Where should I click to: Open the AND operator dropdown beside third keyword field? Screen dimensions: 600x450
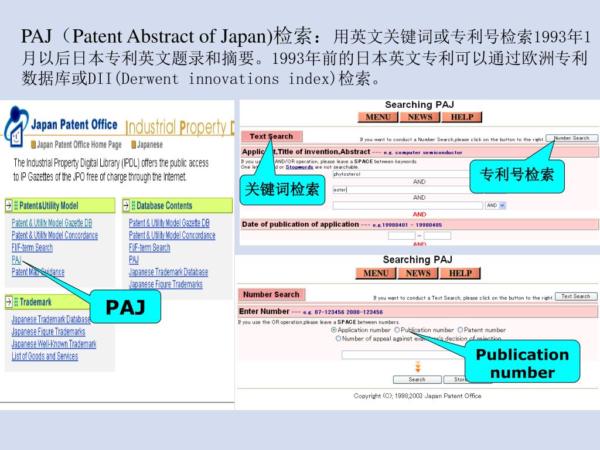496,206
